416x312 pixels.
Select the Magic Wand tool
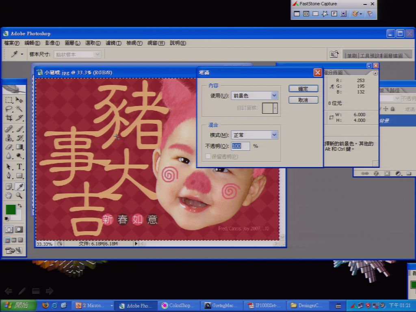click(x=19, y=108)
